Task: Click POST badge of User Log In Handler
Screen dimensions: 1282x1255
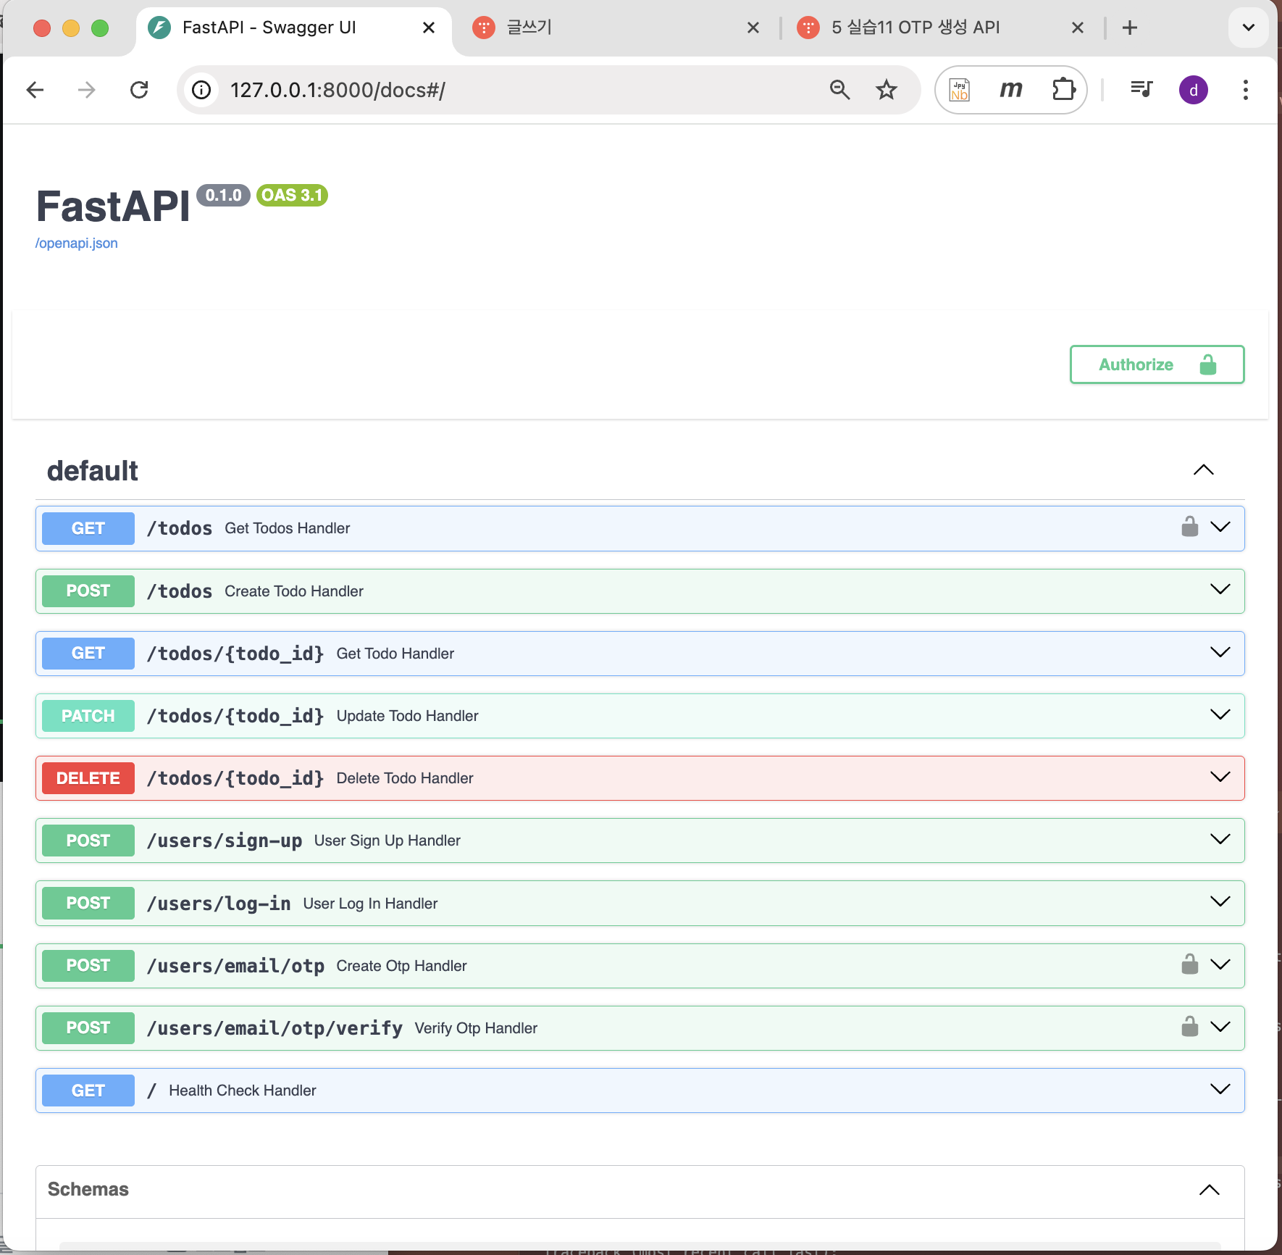Action: pyautogui.click(x=88, y=903)
